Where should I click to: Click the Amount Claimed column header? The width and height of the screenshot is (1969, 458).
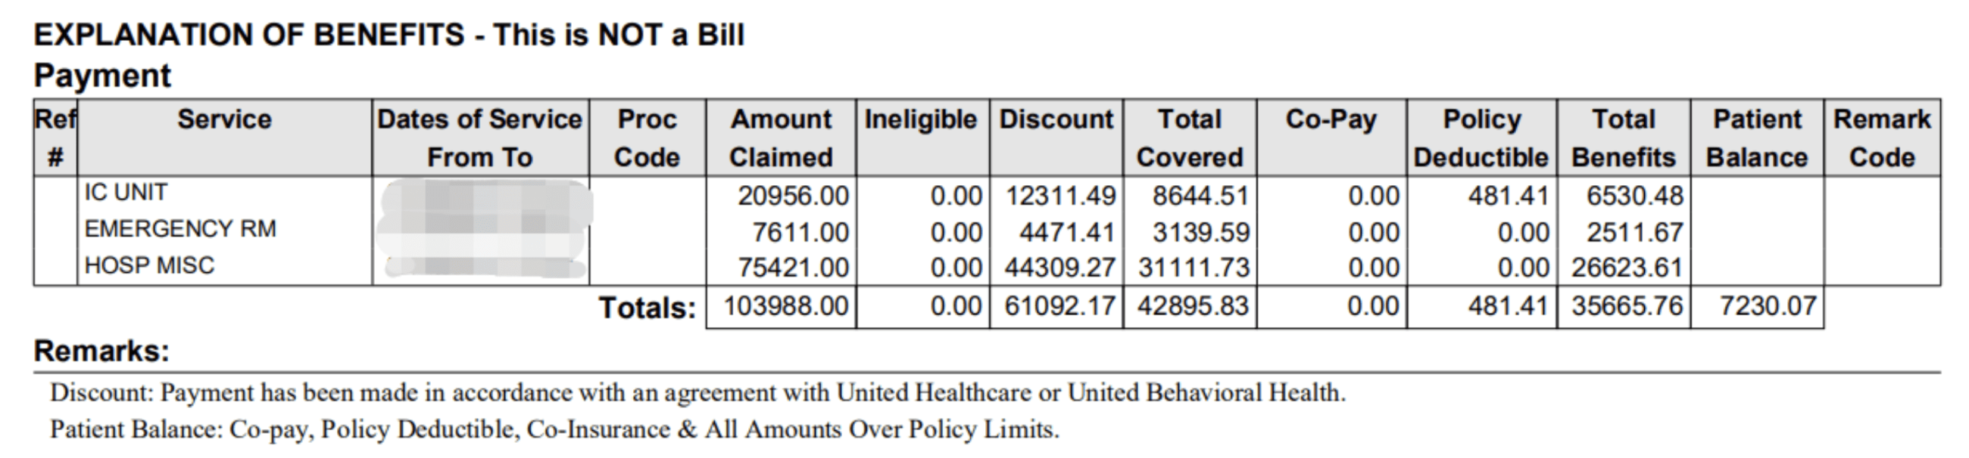click(x=781, y=138)
